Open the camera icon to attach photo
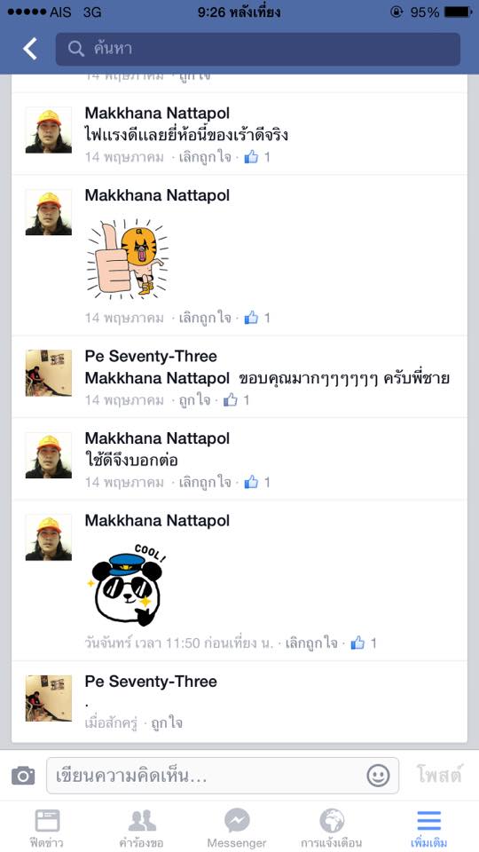Viewport: 479px width, 852px height. (x=23, y=776)
